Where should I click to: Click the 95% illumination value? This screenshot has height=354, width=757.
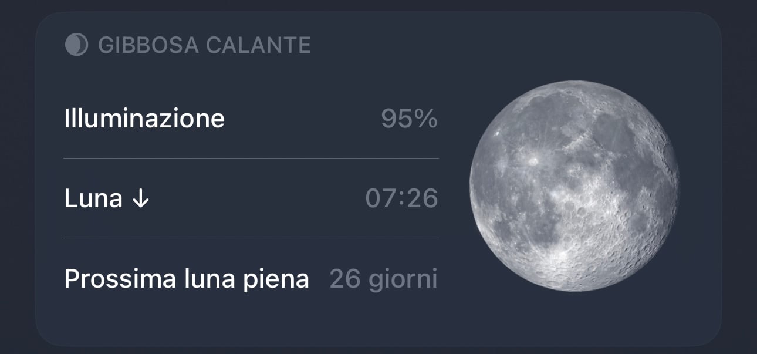pyautogui.click(x=409, y=119)
